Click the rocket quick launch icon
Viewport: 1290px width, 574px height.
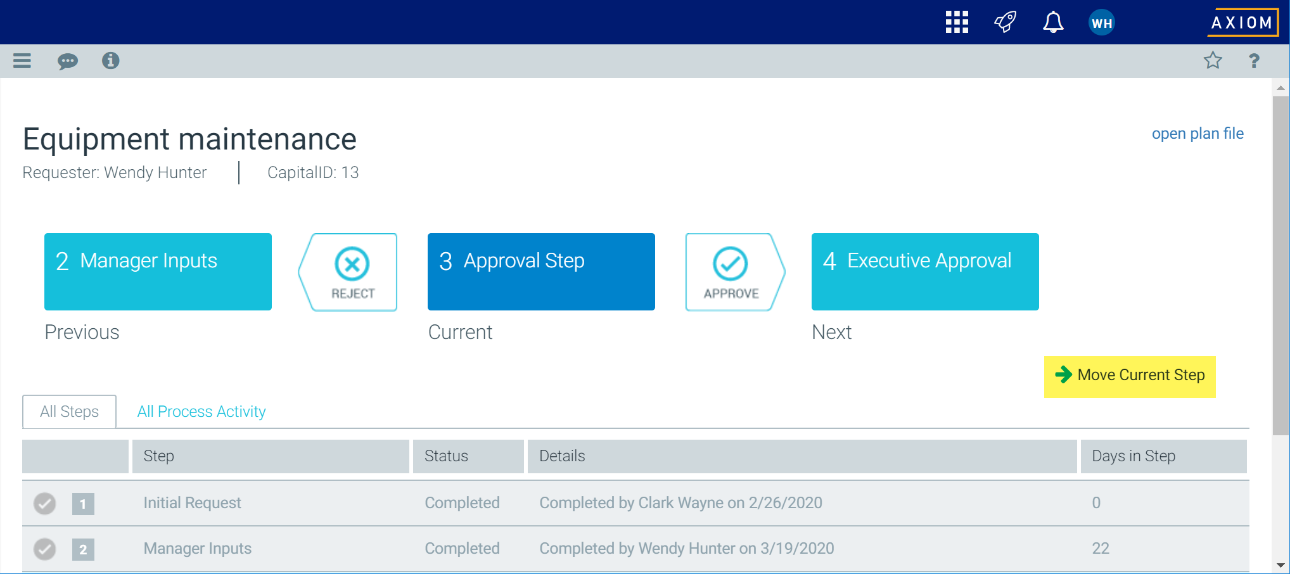(x=1005, y=22)
